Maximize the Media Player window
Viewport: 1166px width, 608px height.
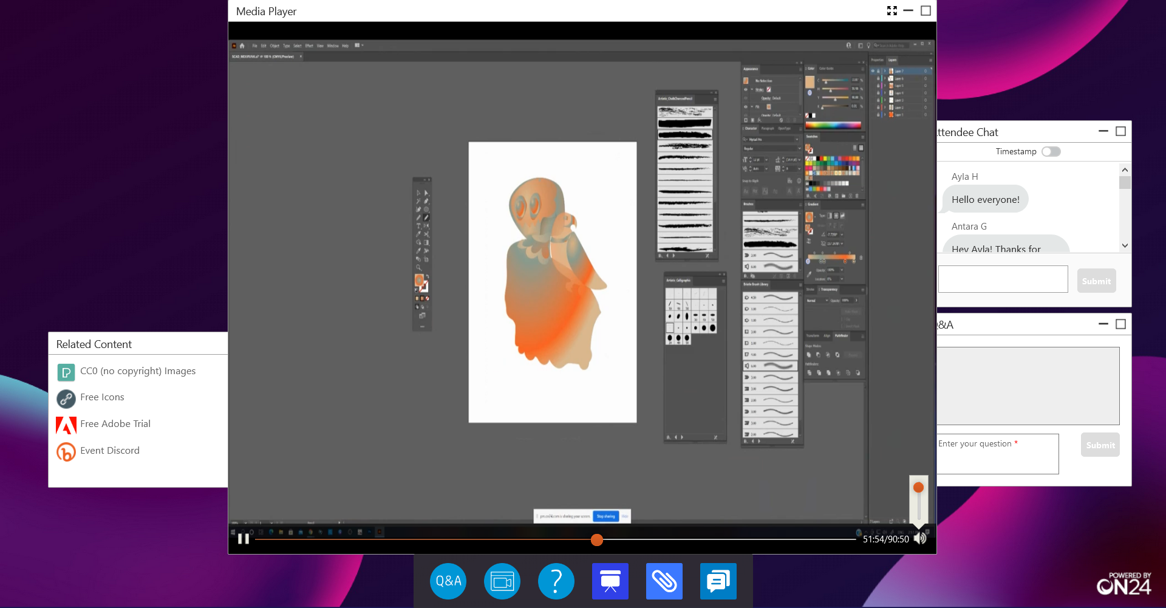926,11
